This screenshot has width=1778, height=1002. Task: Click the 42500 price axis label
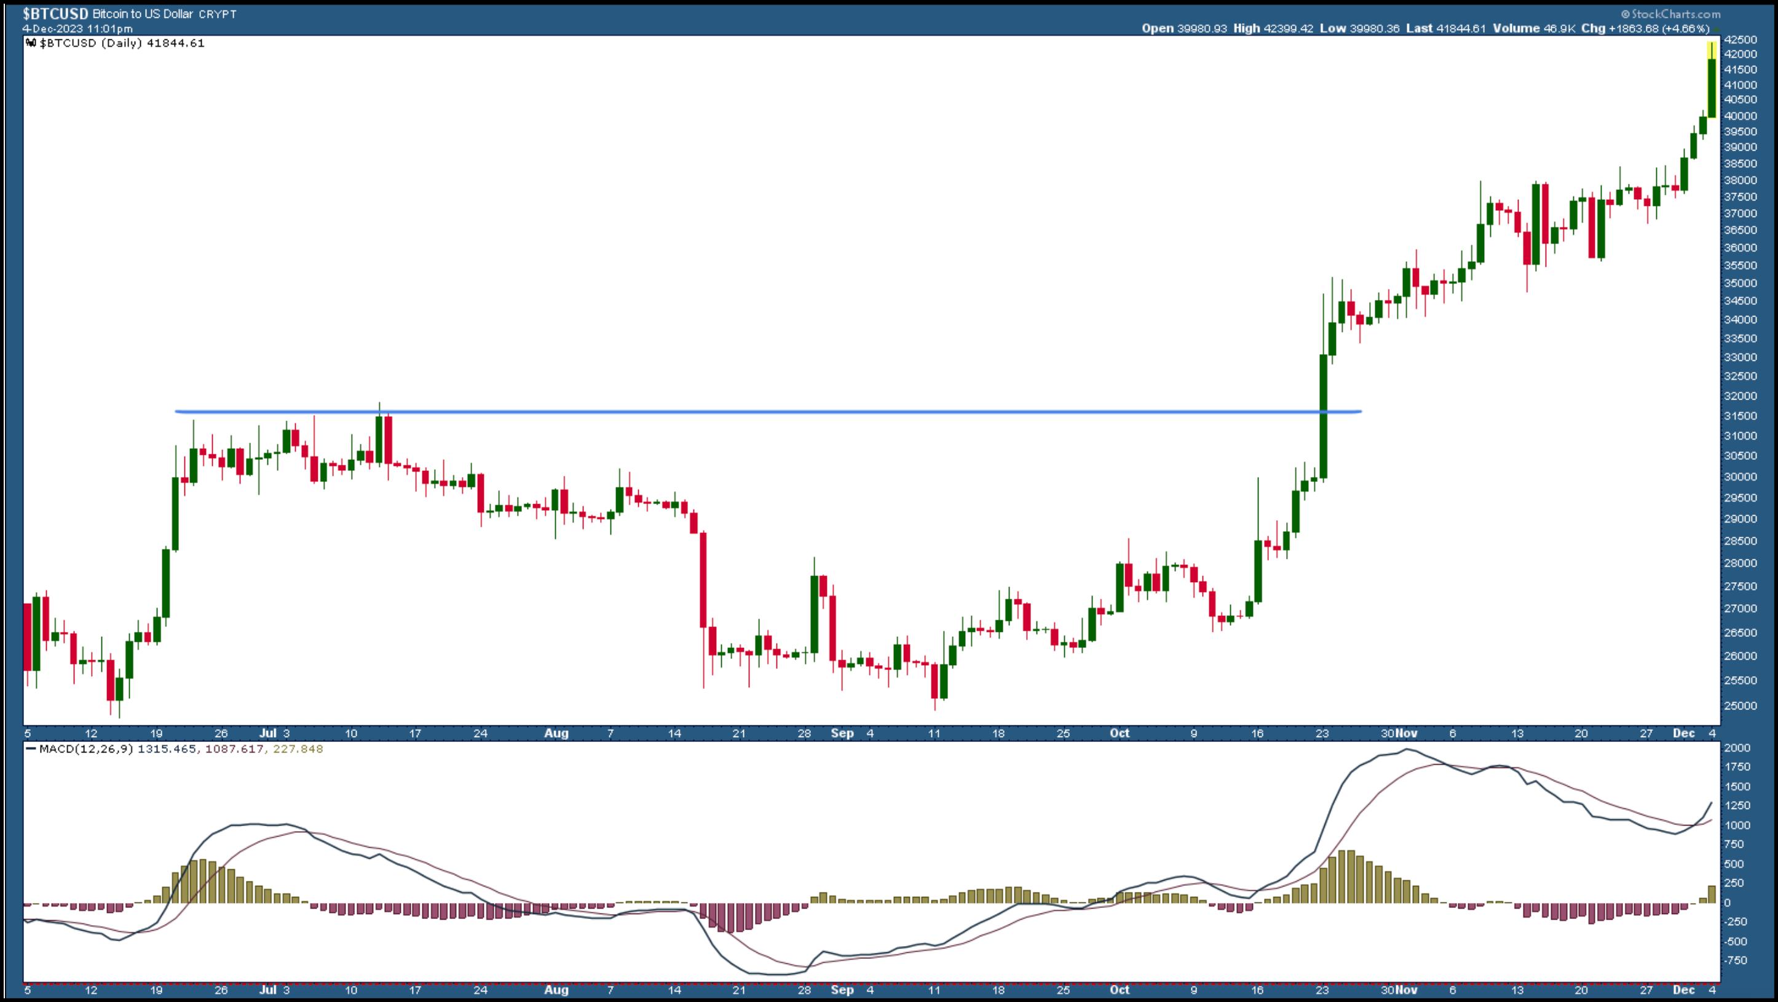1739,39
